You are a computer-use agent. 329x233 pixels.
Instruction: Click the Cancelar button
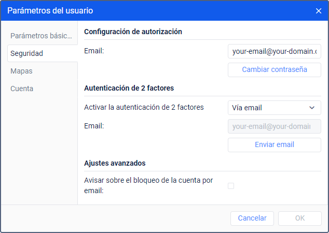coord(252,218)
